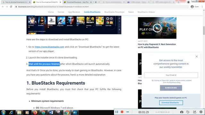Switch to the 'How to download bluestacks 4' tab

click(16, 2)
